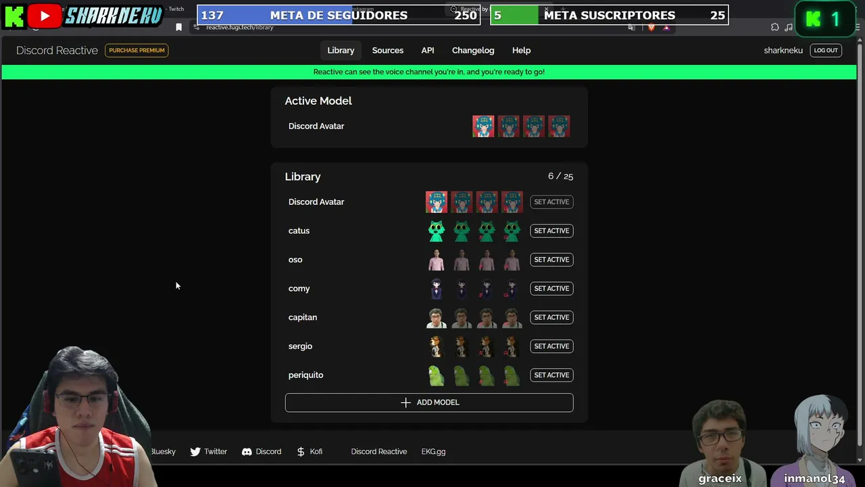
Task: Click the first capitan thumbnail image
Action: [437, 317]
